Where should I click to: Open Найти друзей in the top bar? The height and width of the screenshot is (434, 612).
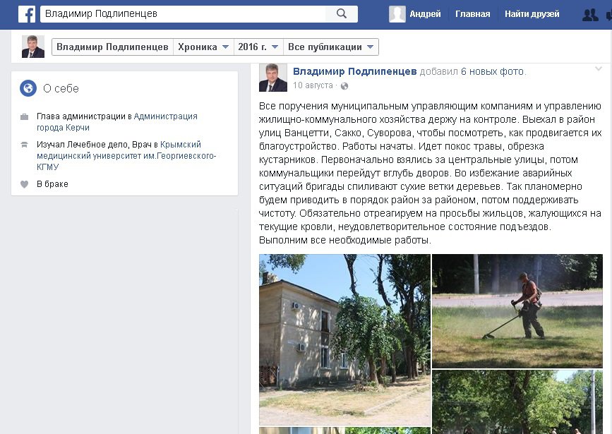click(532, 14)
